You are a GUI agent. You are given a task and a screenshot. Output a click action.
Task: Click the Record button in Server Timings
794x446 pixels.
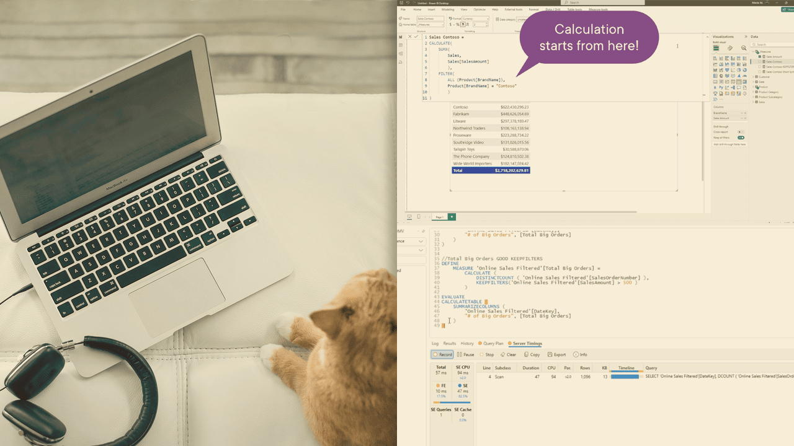[x=443, y=354]
